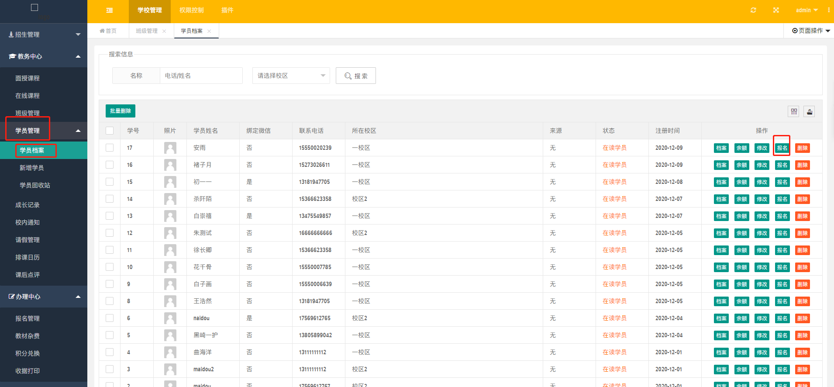Image resolution: width=834 pixels, height=387 pixels.
Task: Open 余额 for student 褚子月
Action: coord(741,165)
